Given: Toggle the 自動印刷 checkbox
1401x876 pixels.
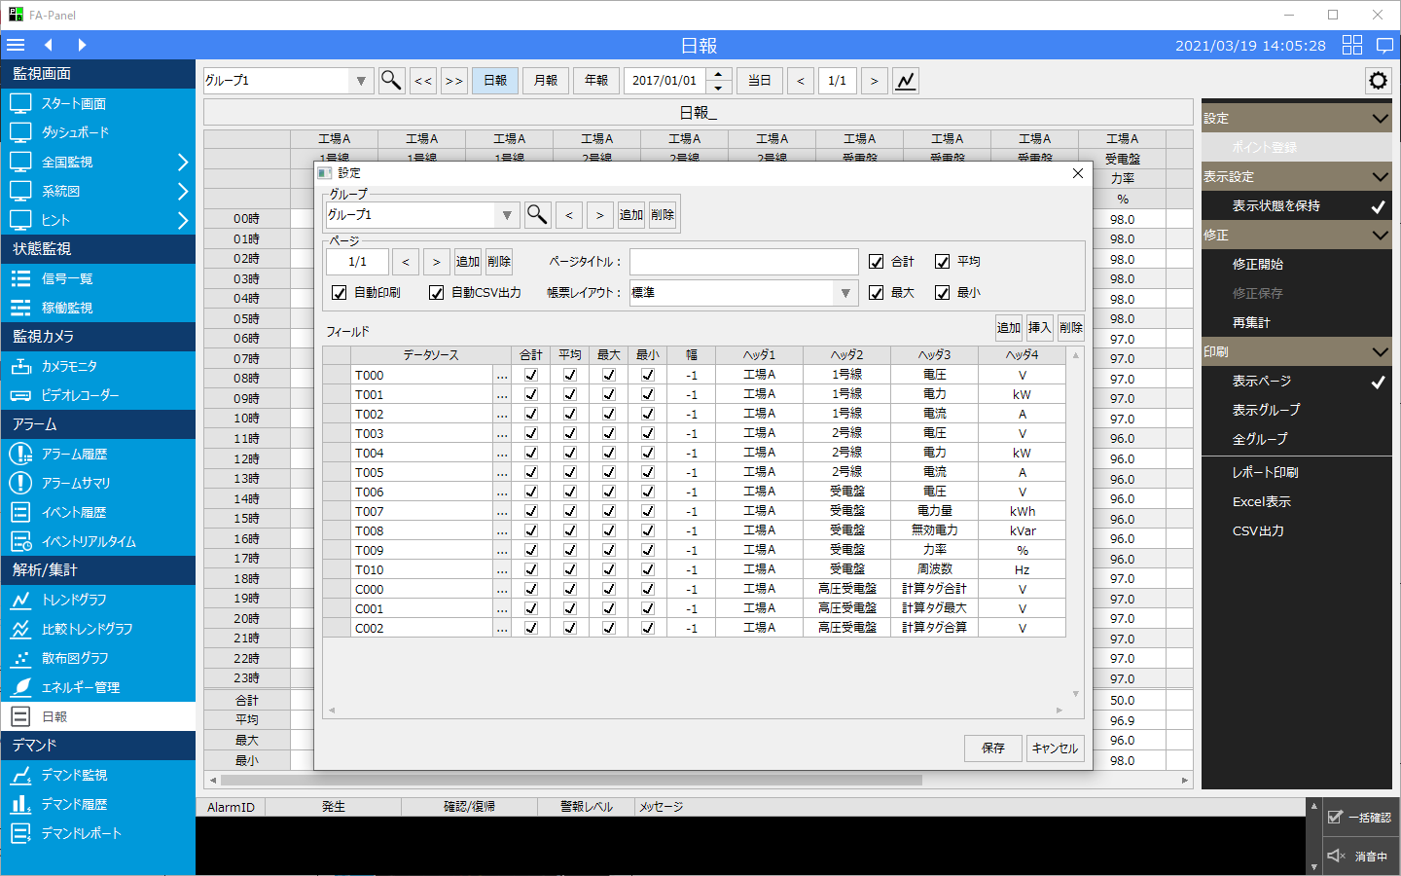Looking at the screenshot, I should click(340, 293).
